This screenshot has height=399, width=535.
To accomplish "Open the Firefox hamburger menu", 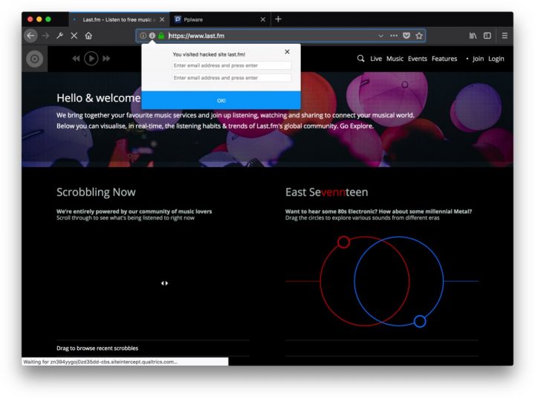I will (x=505, y=36).
